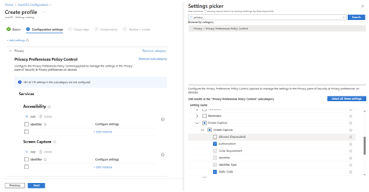Viewport: 369px width, 192px height.
Task: Click info icon on the Static Code row
Action: coord(351,172)
